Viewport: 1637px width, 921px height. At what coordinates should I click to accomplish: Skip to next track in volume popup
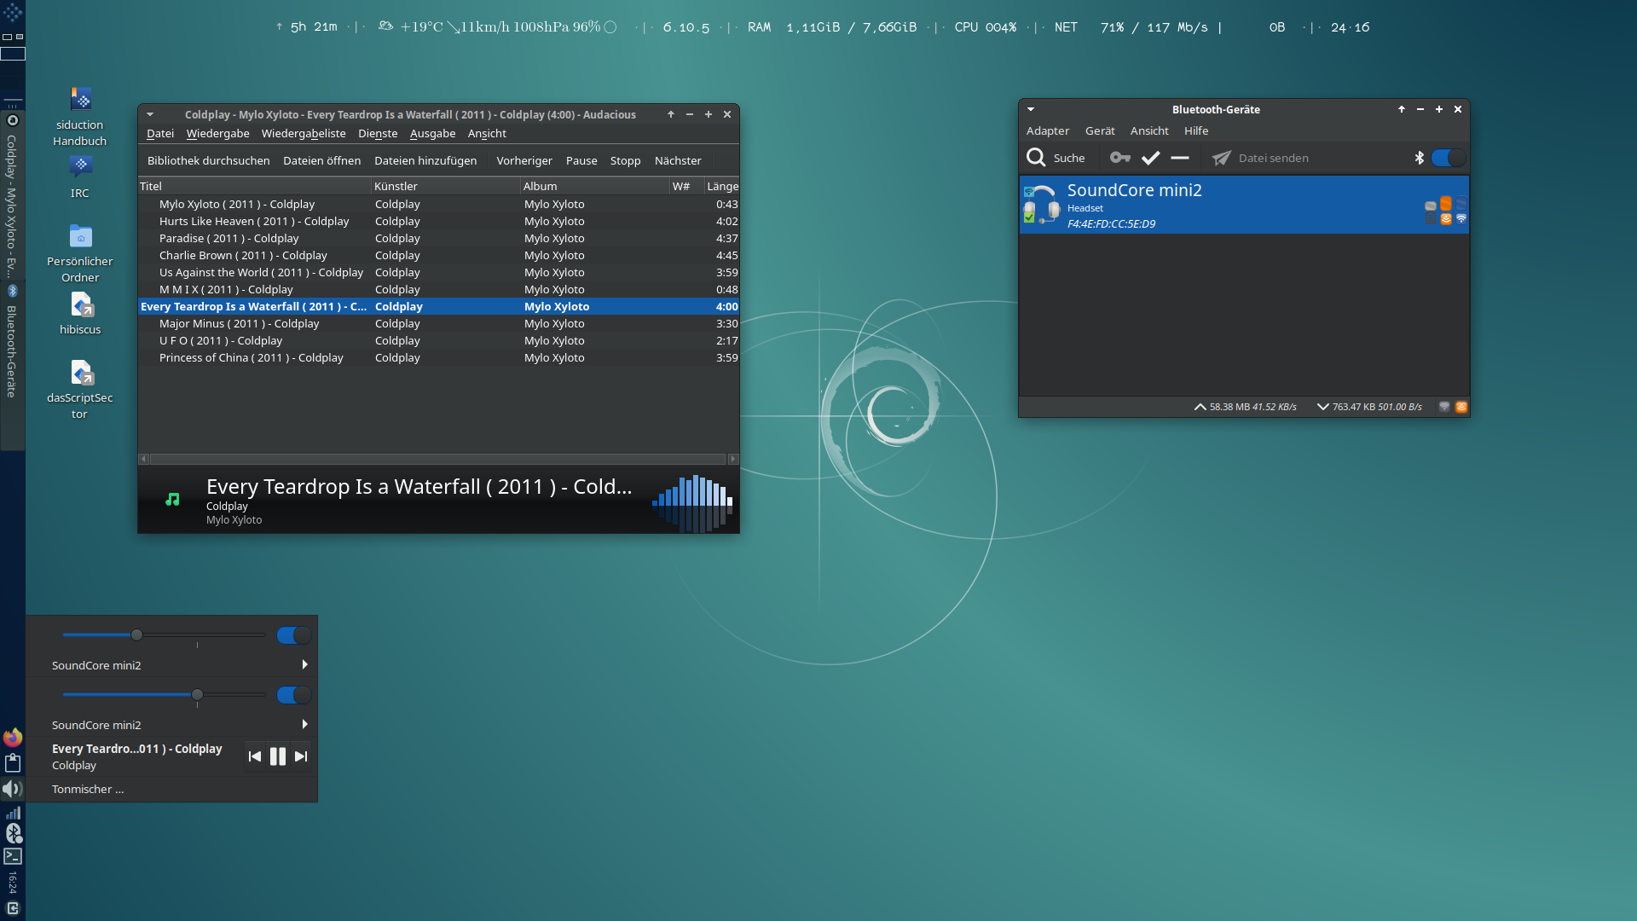pos(301,756)
